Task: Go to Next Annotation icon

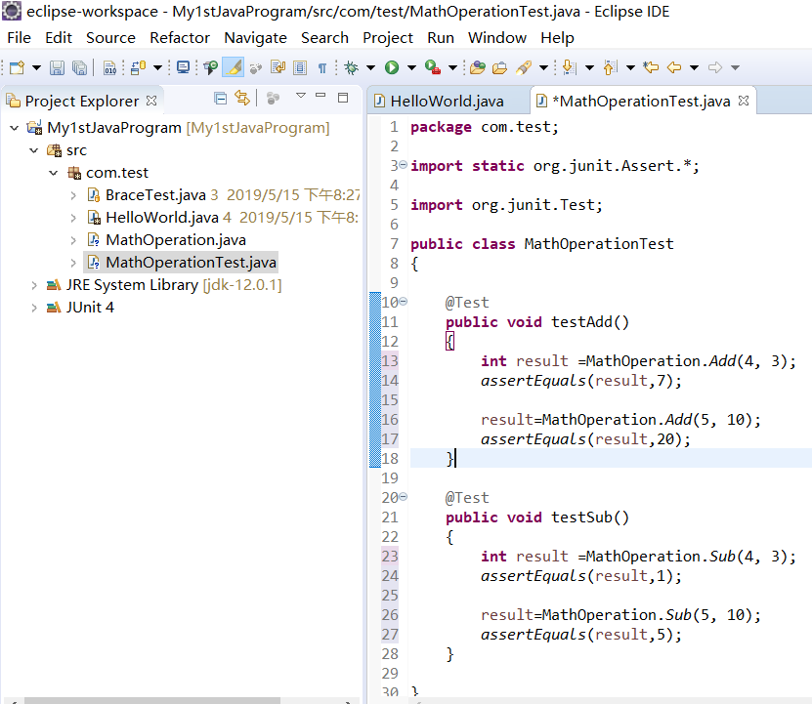Action: [x=569, y=67]
